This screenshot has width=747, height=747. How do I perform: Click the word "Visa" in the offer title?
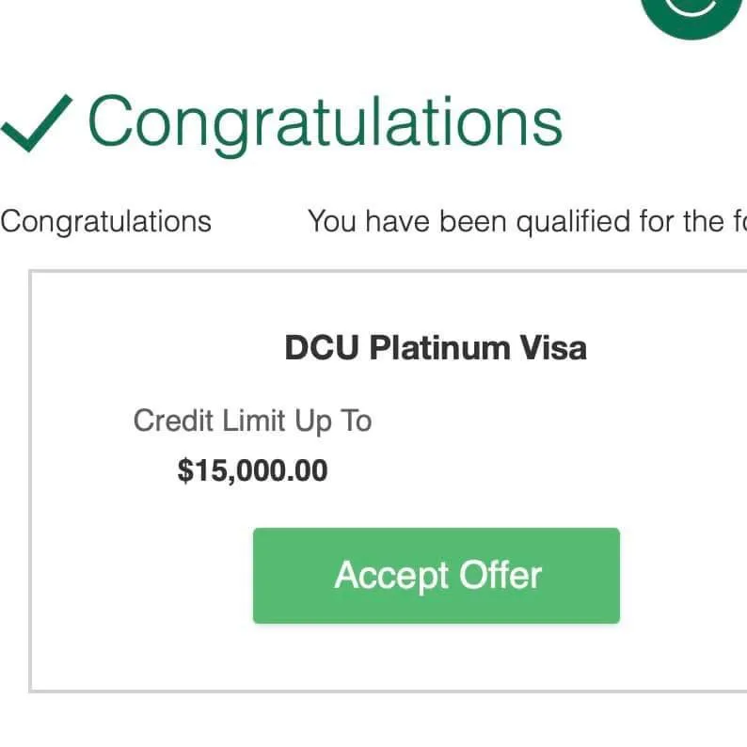point(554,348)
